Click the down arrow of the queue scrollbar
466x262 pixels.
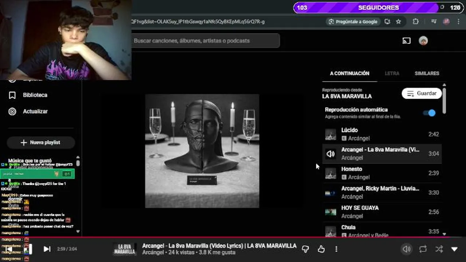tap(444, 234)
